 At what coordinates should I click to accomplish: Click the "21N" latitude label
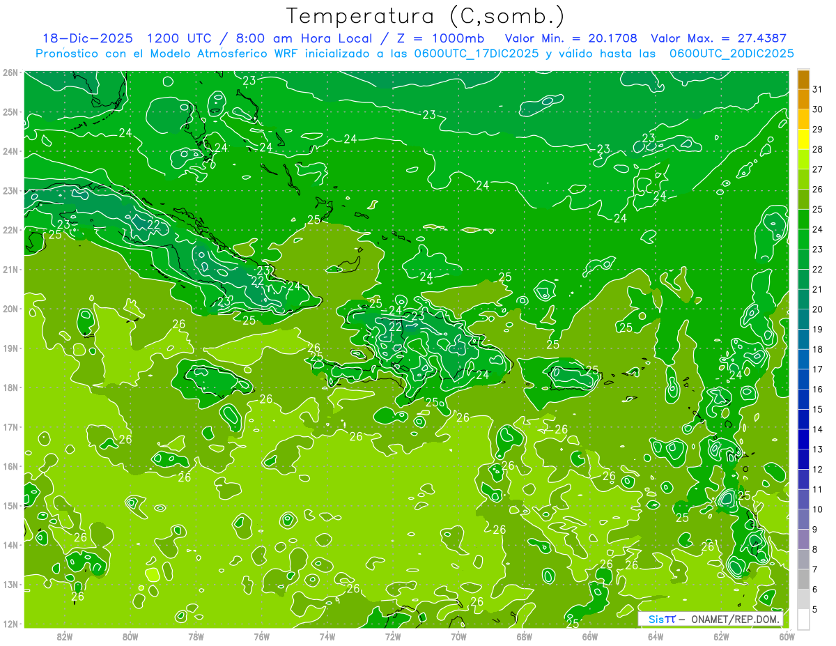(10, 269)
